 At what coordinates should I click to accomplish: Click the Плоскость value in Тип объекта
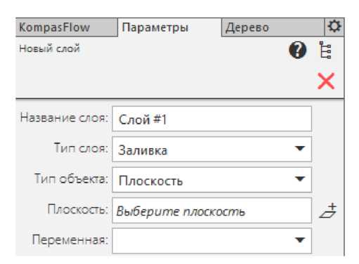click(x=150, y=181)
